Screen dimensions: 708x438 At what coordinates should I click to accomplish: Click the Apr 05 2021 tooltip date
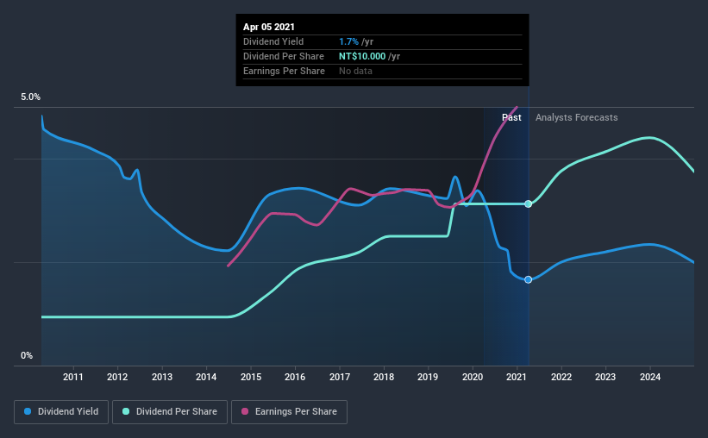click(269, 27)
